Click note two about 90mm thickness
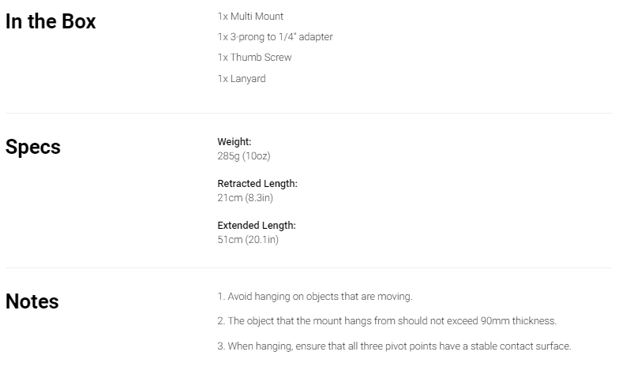619x374 pixels. pyautogui.click(x=387, y=320)
